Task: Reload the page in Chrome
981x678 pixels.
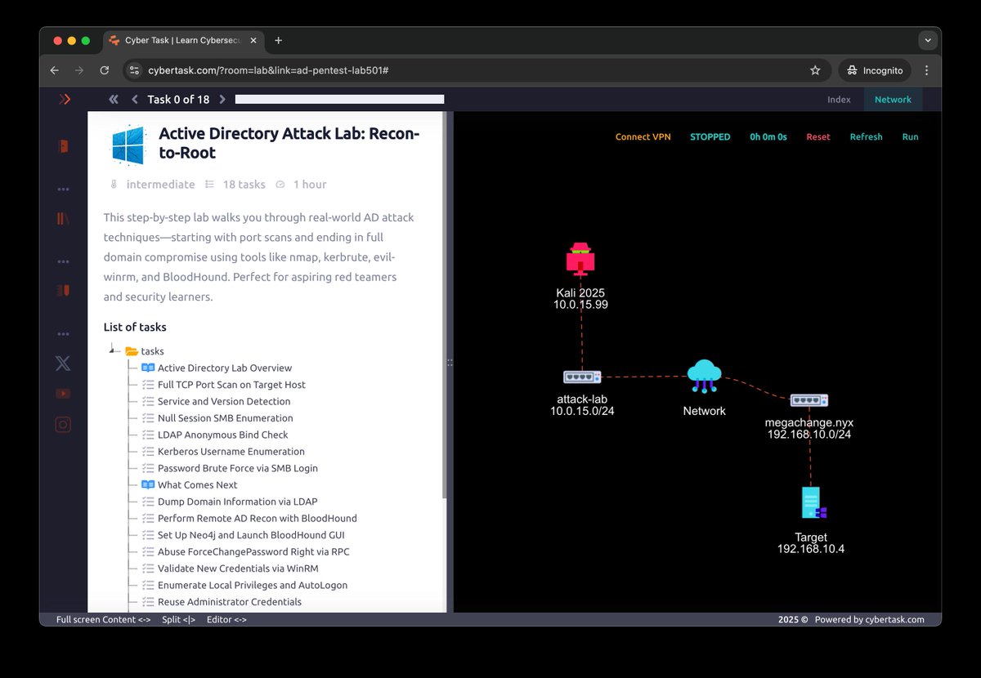Action: (x=104, y=70)
